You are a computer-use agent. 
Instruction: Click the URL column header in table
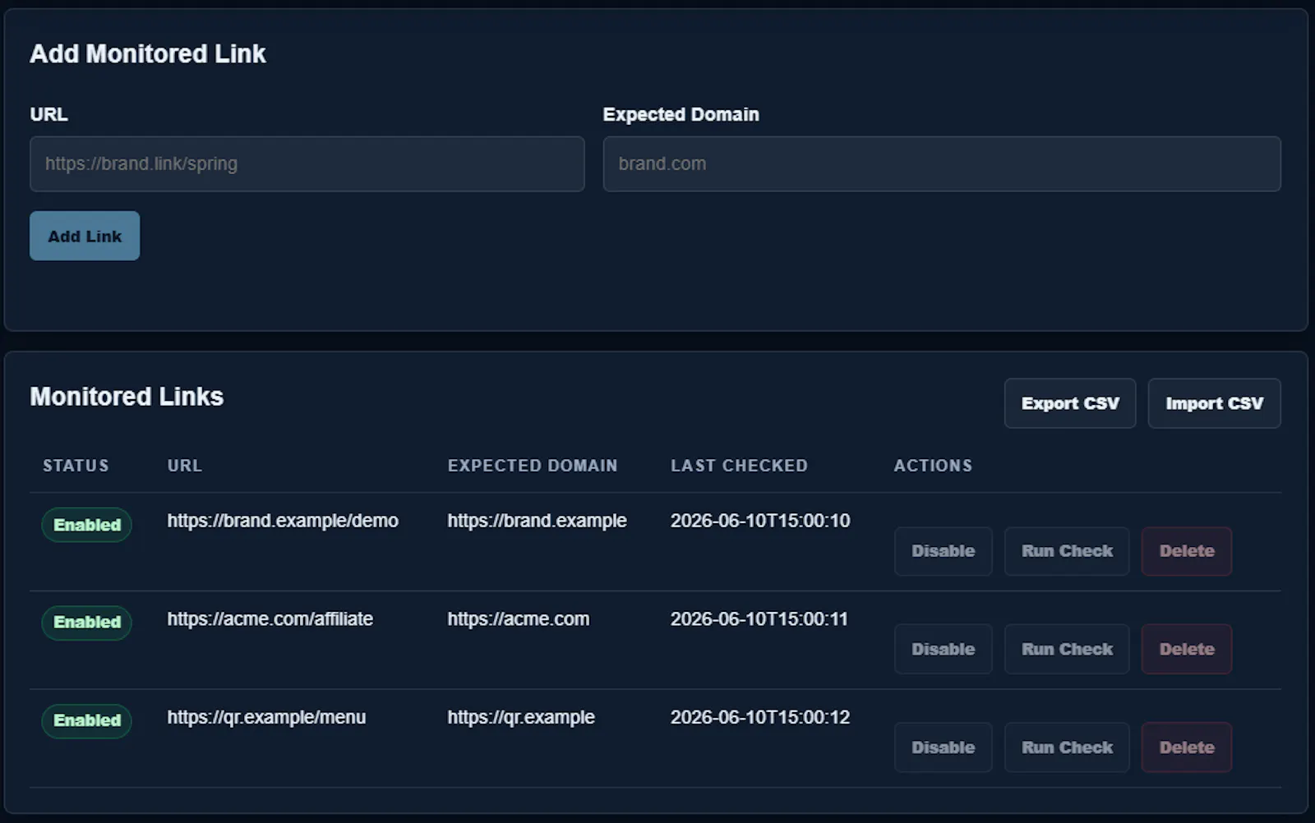coord(184,466)
